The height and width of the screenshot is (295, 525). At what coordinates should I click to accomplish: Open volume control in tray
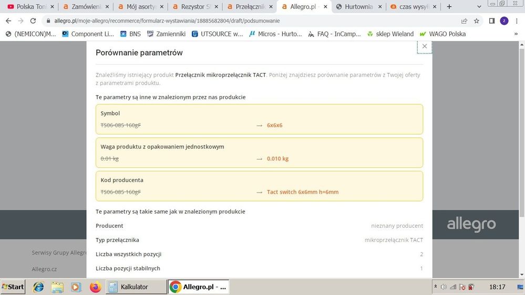[x=444, y=287]
